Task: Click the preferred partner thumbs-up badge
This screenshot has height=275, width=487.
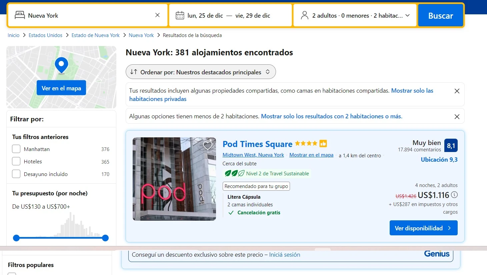Action: 323,143
